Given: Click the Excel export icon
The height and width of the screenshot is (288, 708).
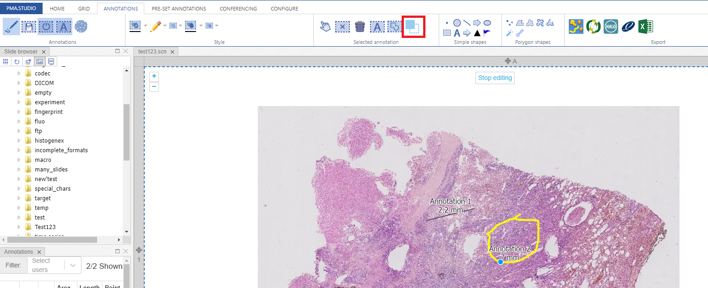Looking at the screenshot, I should (646, 27).
